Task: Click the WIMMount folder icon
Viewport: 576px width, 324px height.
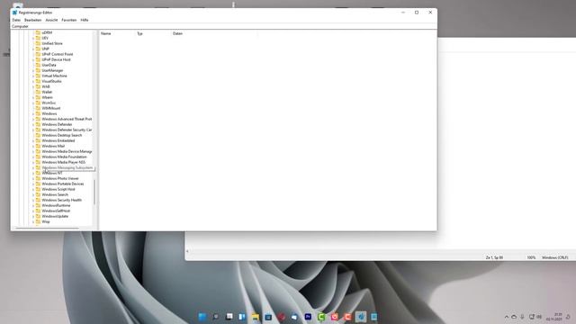Action: 38,108
